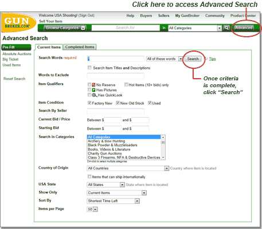The height and width of the screenshot is (229, 262).
Task: Check Search Item Titles and Descriptions
Action: [x=89, y=68]
